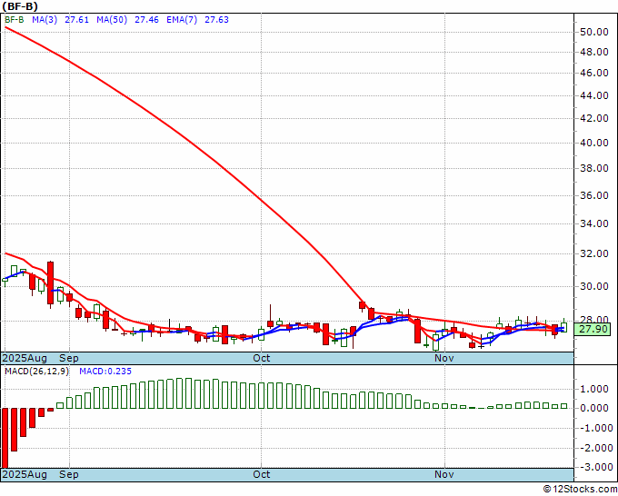The image size is (618, 496).
Task: Click the 44.00 price axis label
Action: [594, 95]
